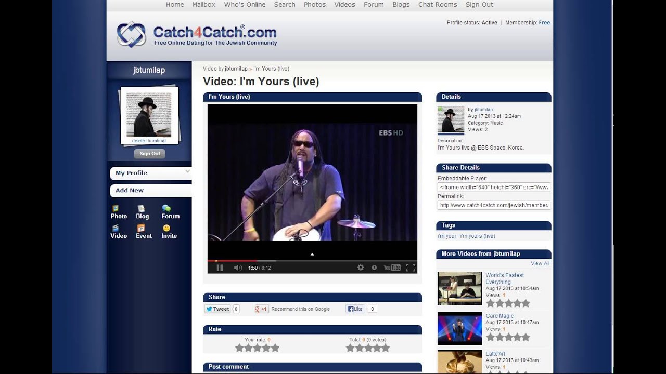Image resolution: width=666 pixels, height=374 pixels.
Task: Select the Embeddable Player code field
Action: click(x=494, y=187)
